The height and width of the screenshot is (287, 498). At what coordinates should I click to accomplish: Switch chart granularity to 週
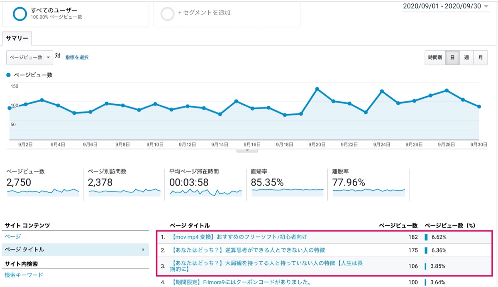[466, 58]
